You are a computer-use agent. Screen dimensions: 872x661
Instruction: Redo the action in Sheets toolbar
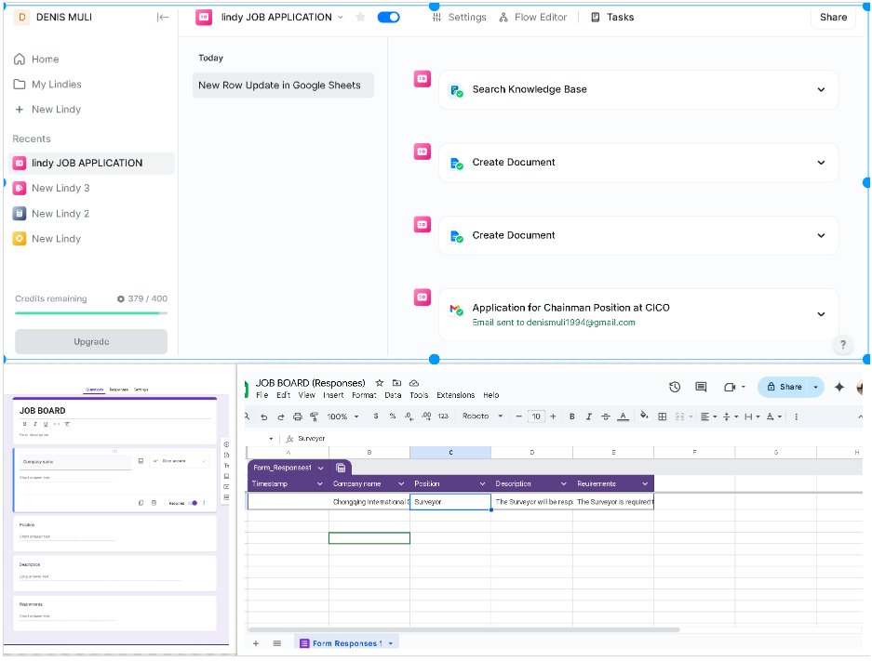(x=280, y=416)
